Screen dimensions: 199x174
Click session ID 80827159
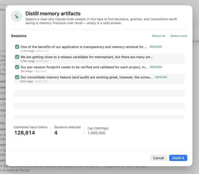coord(42,51)
